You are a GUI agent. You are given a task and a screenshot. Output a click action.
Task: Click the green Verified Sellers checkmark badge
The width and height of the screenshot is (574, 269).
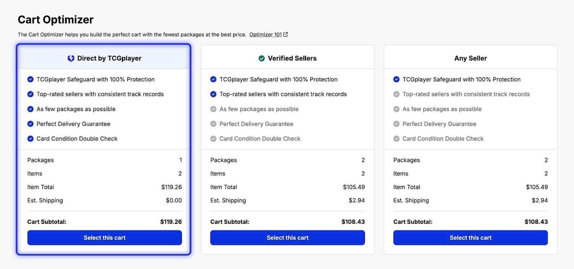point(262,58)
